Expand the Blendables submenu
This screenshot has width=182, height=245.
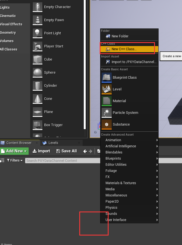click(129, 152)
